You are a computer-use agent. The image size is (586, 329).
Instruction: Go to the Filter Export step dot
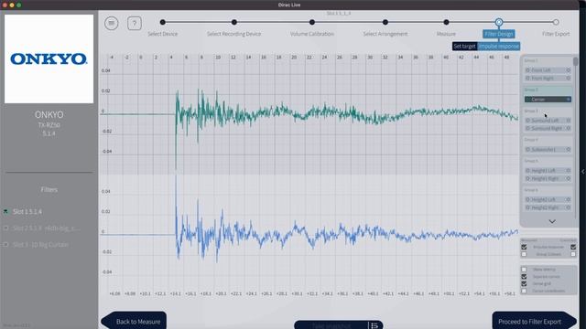(x=556, y=22)
